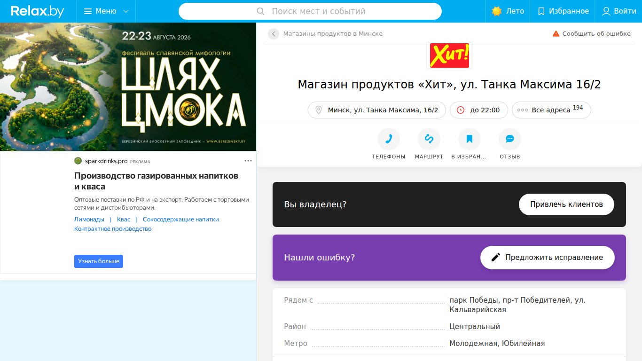The width and height of the screenshot is (642, 361).
Task: Build a route via МАРШРУТ icon
Action: (x=429, y=139)
